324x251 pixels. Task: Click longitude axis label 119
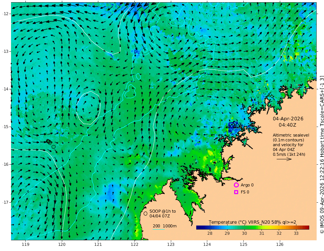[x=26, y=244]
